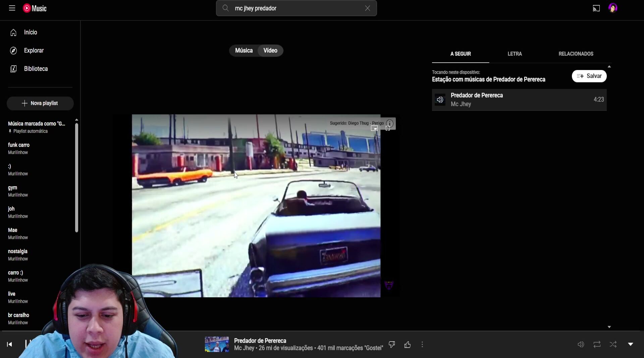Open the account avatar menu
The height and width of the screenshot is (358, 644).
[x=613, y=8]
